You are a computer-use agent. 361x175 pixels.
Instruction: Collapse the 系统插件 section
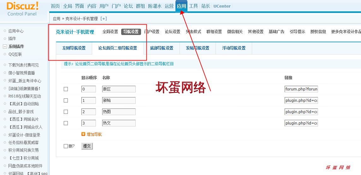point(5,46)
